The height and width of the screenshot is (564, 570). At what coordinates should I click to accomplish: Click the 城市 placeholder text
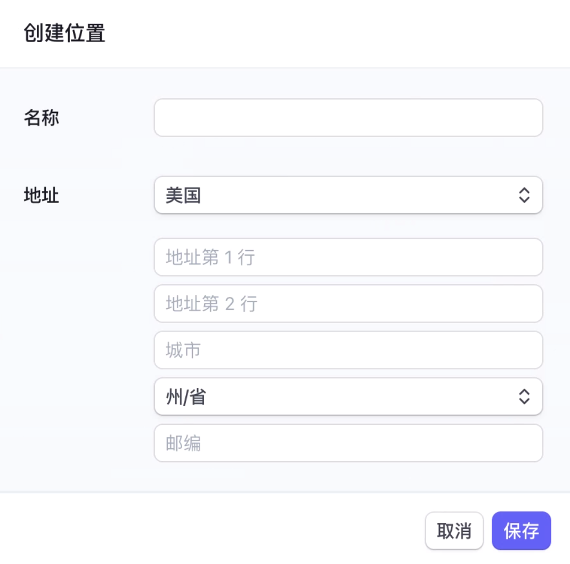coord(183,350)
